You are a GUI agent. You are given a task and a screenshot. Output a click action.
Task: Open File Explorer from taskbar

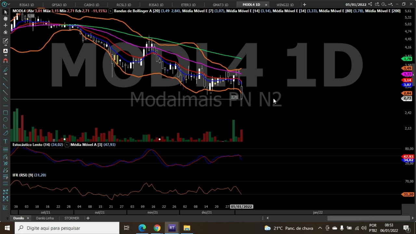(x=187, y=228)
